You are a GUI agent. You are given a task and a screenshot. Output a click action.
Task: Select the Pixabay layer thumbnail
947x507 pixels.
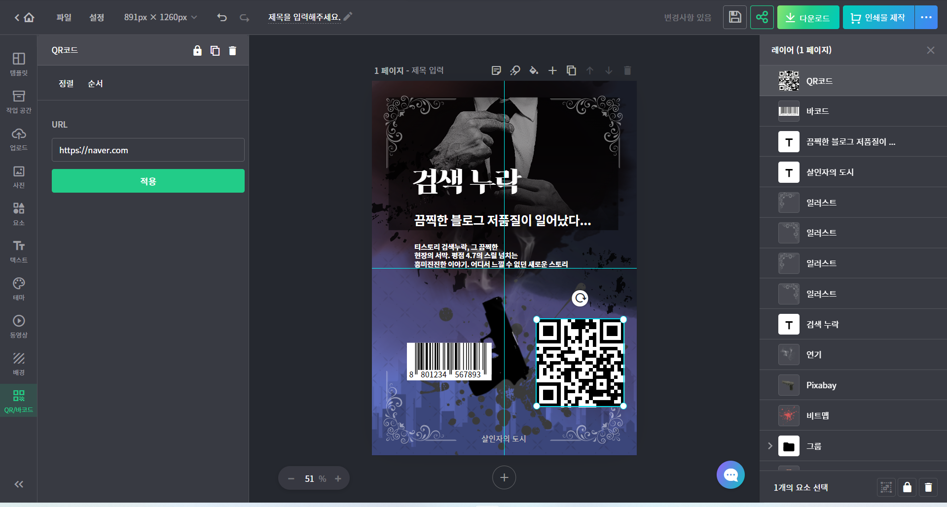[x=789, y=385]
